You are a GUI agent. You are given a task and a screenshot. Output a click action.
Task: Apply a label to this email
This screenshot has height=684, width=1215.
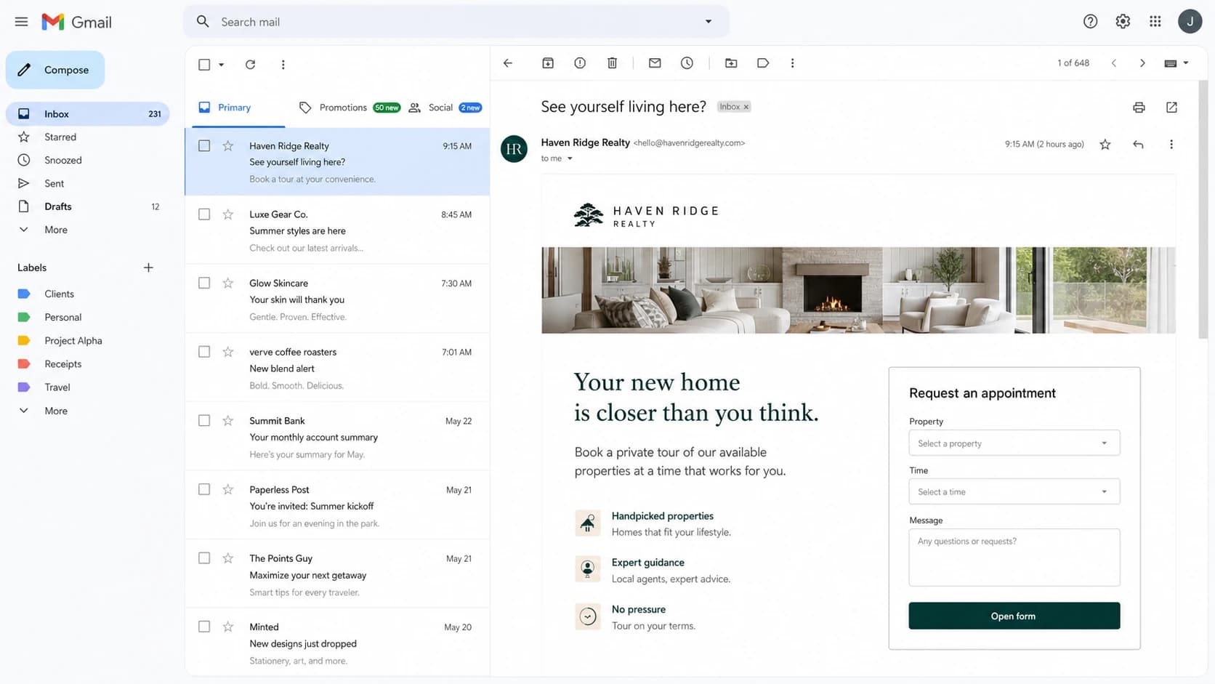[x=763, y=63]
